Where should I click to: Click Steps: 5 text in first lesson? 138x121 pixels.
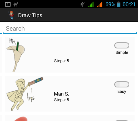coord(61,61)
